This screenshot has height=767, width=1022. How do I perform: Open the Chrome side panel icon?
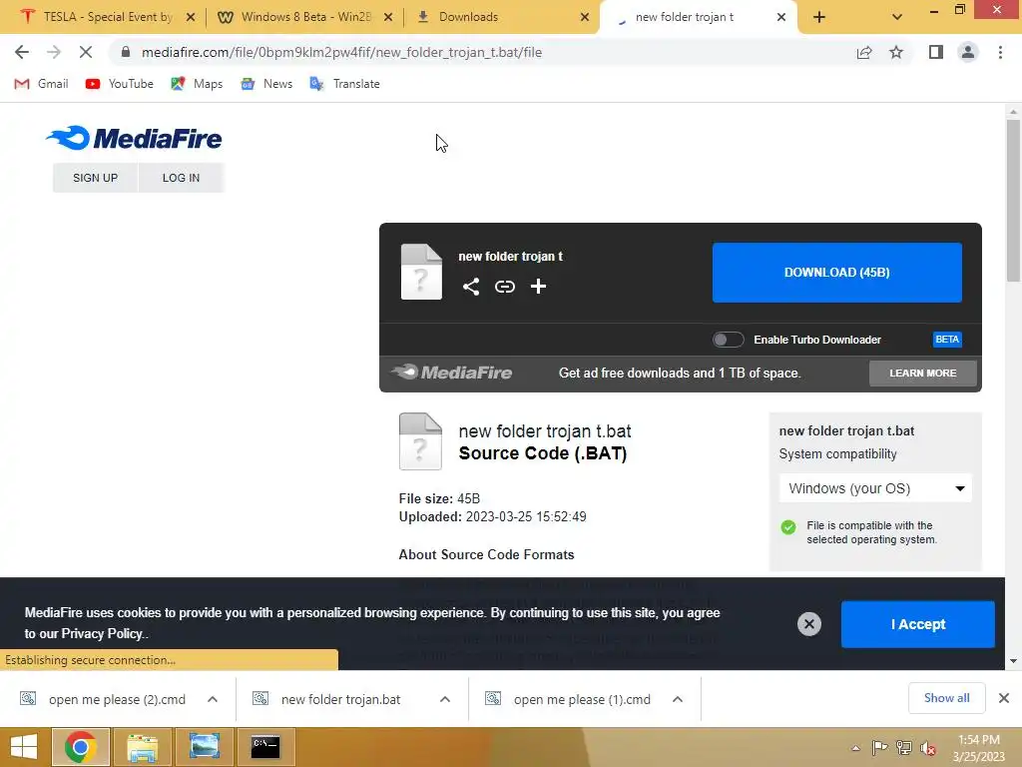coord(936,52)
